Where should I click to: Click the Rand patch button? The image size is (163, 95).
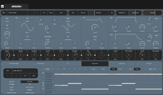[51, 13]
